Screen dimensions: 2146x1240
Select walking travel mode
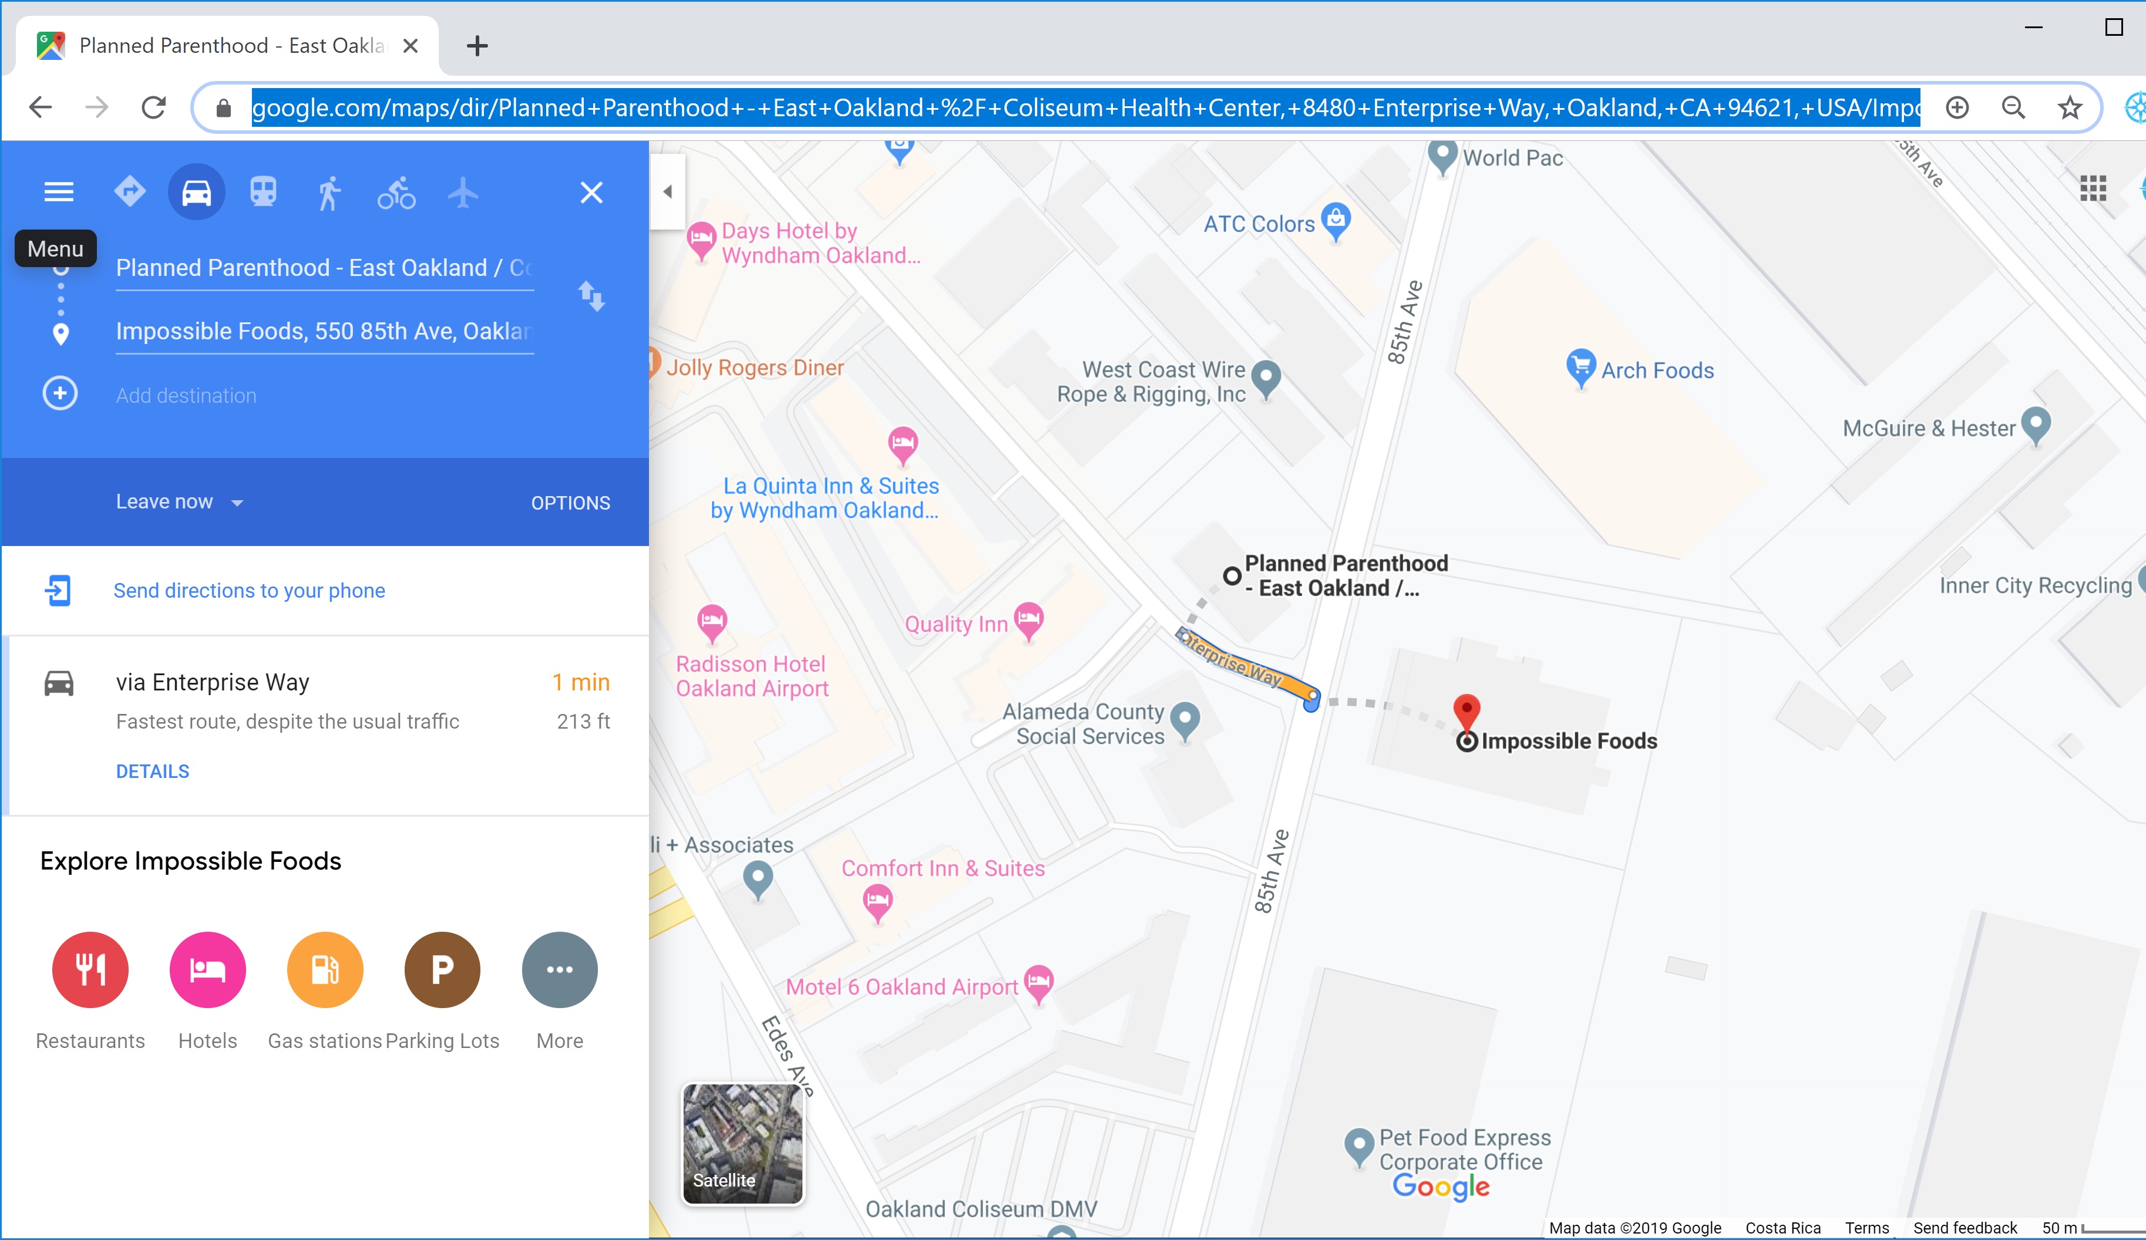[329, 193]
